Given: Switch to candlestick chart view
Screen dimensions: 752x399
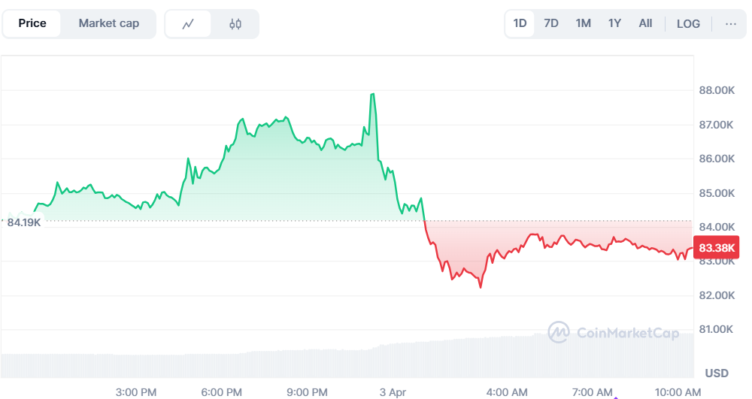Looking at the screenshot, I should coord(235,24).
